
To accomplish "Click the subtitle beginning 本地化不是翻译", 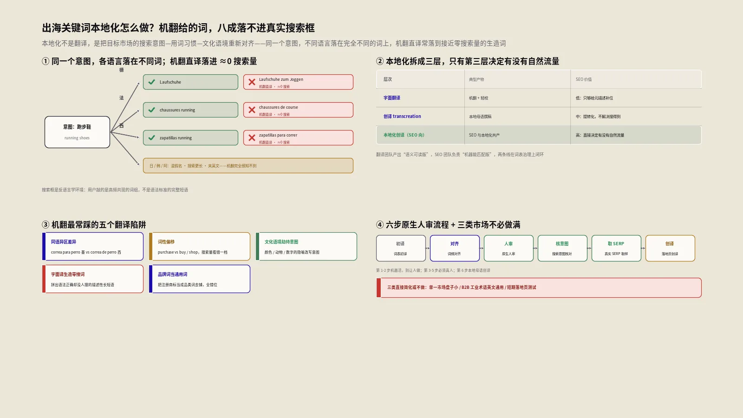I will (274, 43).
